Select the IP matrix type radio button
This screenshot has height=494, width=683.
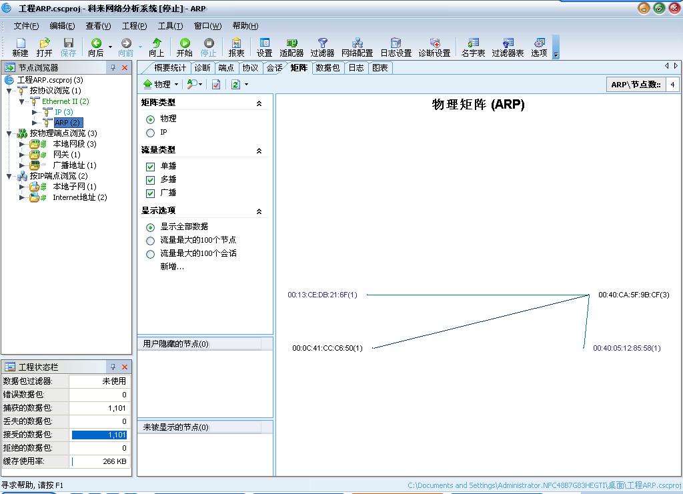151,133
